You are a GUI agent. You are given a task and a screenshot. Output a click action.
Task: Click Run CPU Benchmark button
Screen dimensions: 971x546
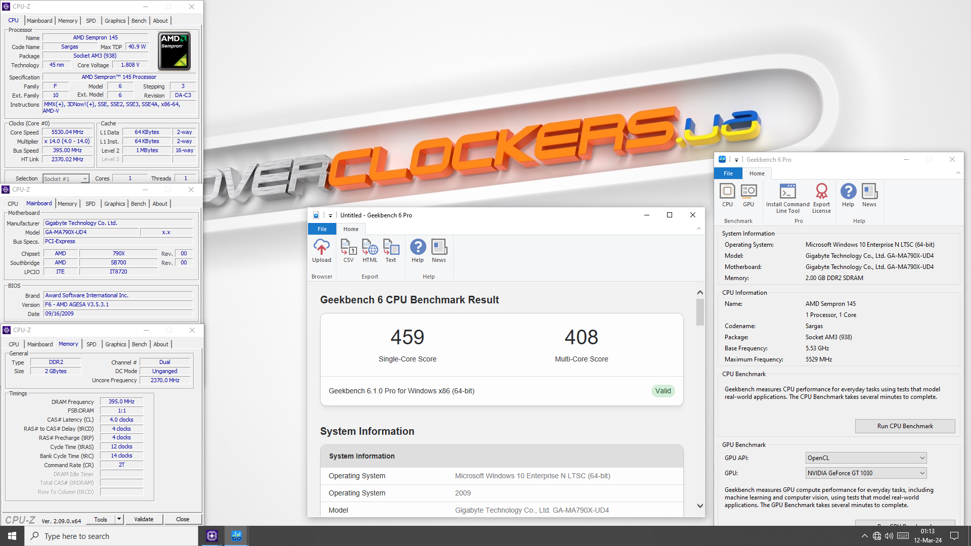pos(905,426)
